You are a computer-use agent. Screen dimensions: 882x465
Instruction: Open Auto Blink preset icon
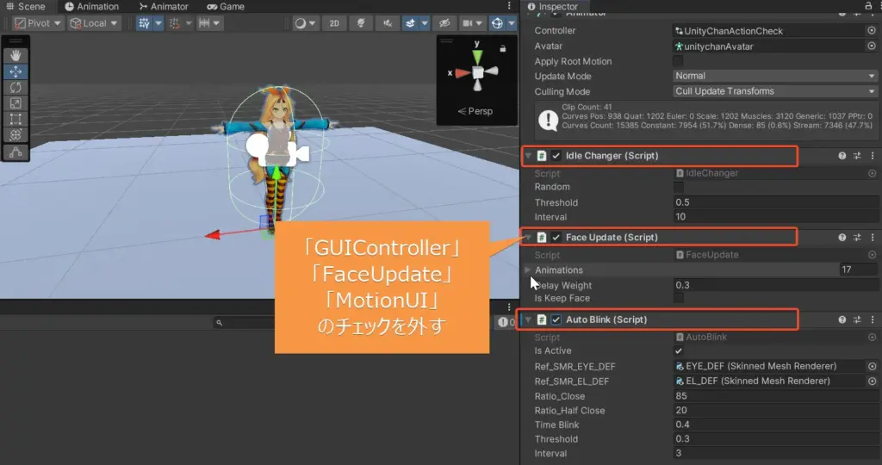[x=857, y=319]
